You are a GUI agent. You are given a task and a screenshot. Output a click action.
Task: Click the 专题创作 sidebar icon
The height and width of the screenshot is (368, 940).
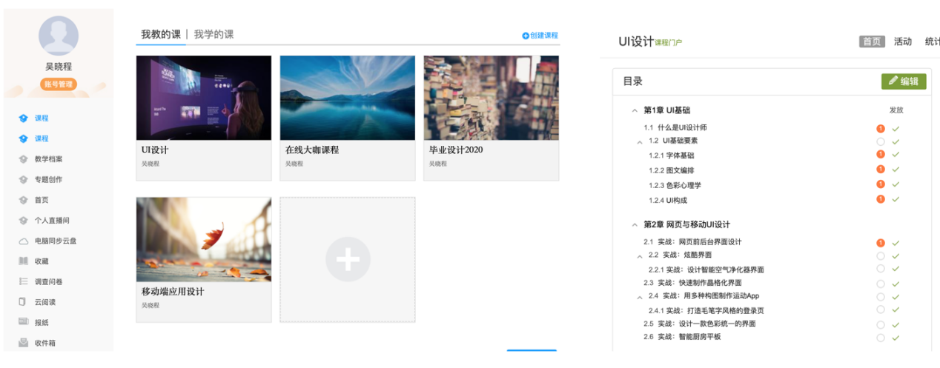point(23,180)
